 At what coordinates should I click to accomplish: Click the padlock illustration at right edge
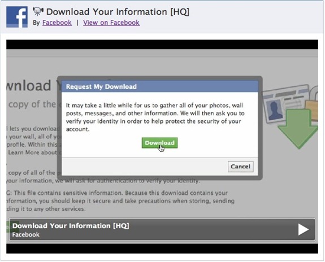312,103
